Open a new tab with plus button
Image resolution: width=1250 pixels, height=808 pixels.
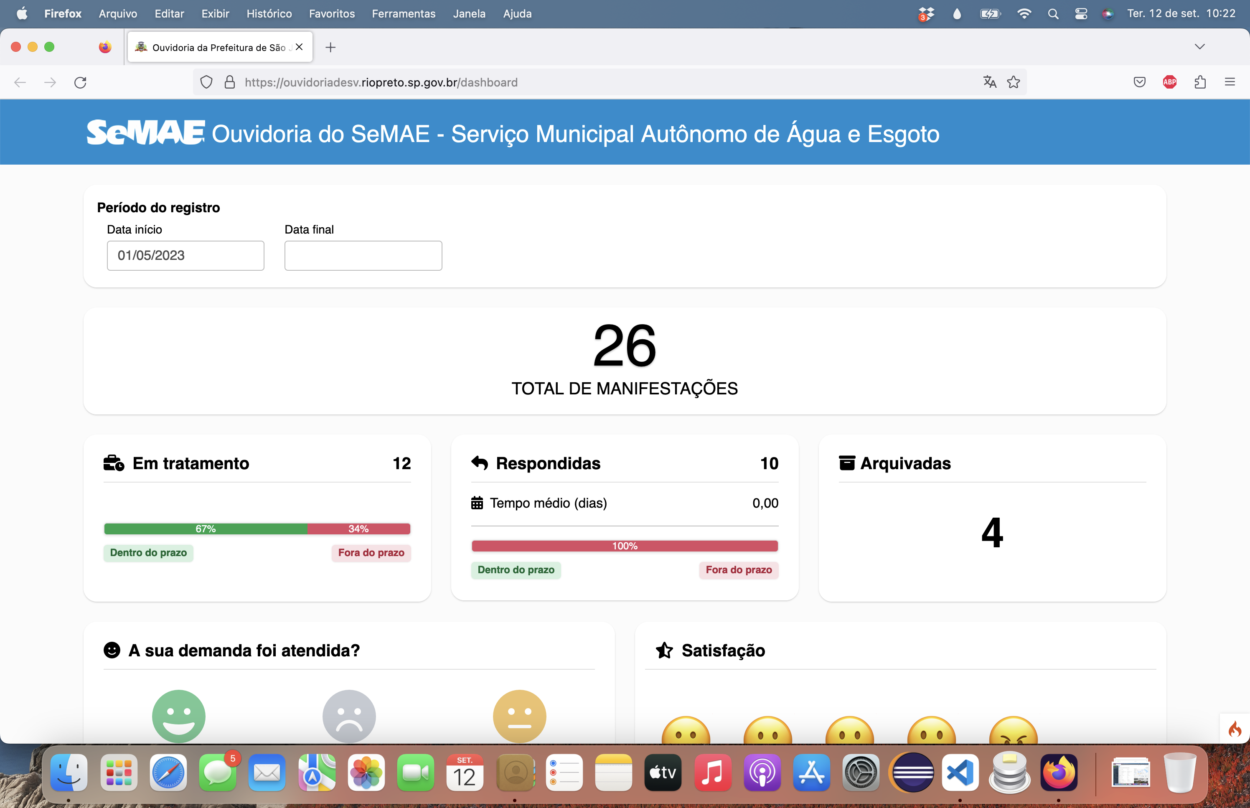330,47
